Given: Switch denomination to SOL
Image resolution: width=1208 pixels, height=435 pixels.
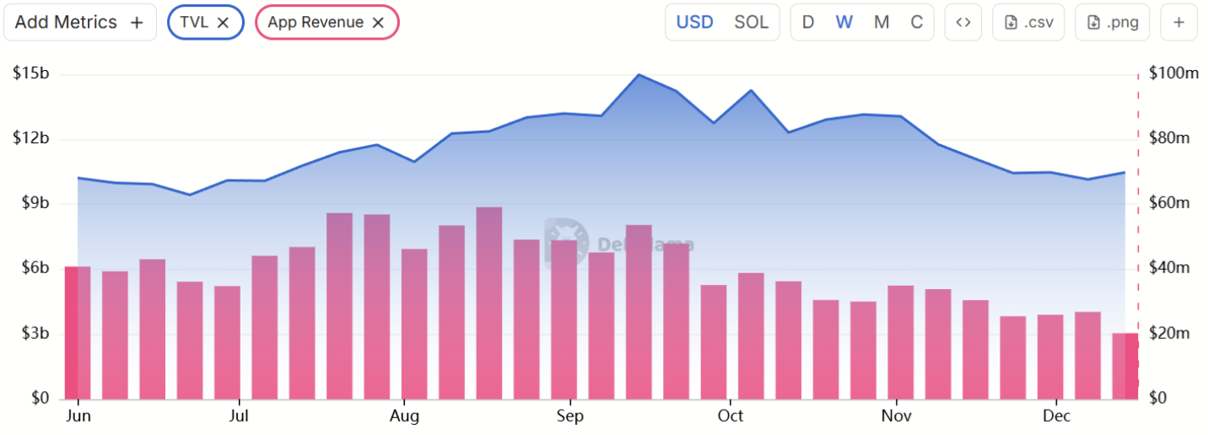Looking at the screenshot, I should [x=752, y=22].
